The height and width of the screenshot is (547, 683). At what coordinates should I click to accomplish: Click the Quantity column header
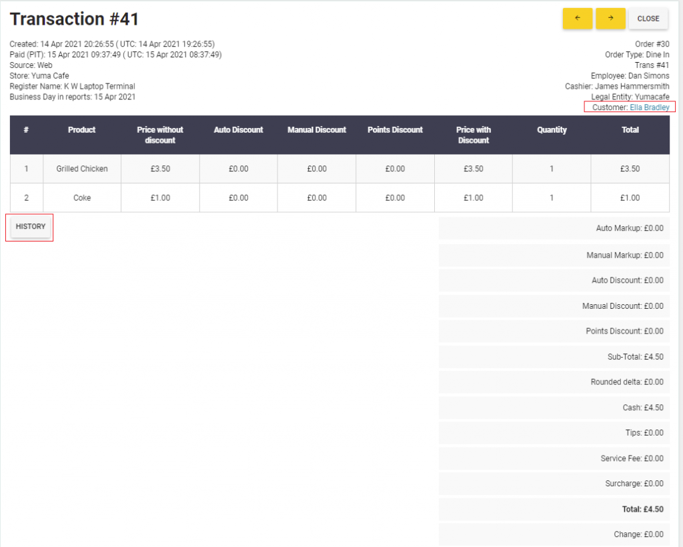(x=552, y=129)
